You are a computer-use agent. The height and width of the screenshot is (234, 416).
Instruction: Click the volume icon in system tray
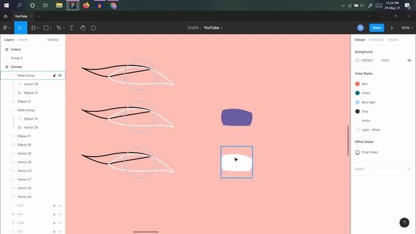(363, 6)
